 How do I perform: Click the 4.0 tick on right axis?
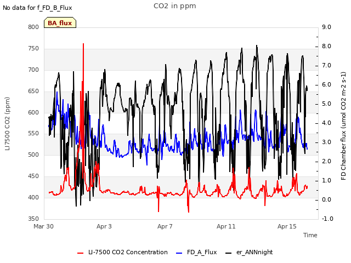point(327,123)
